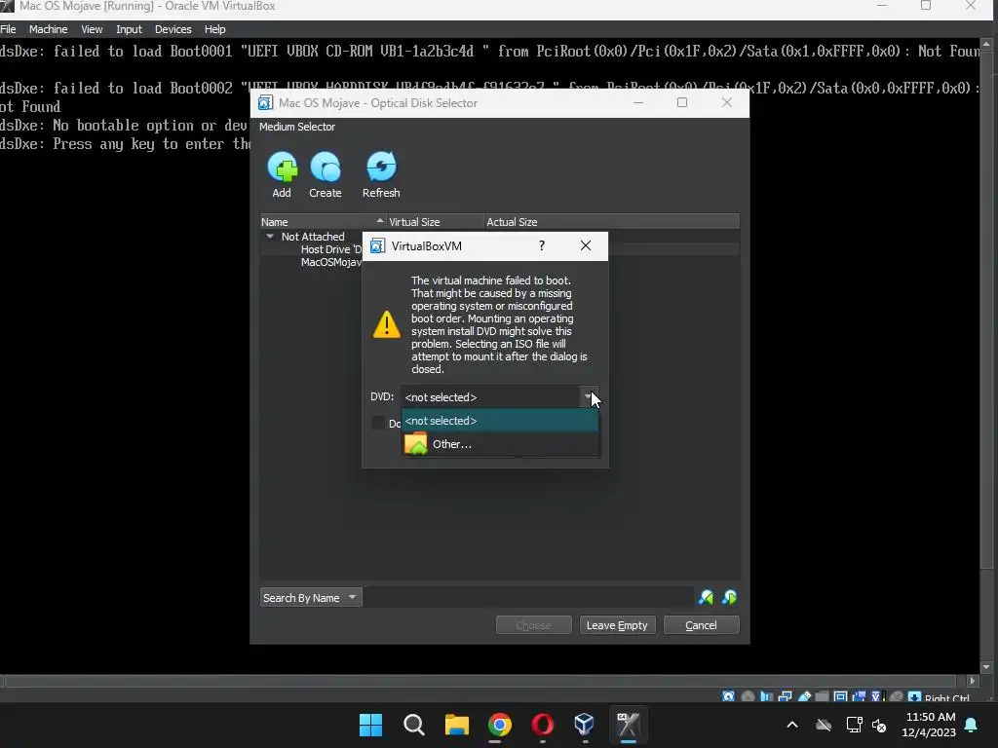Click the search text input field

tap(528, 597)
